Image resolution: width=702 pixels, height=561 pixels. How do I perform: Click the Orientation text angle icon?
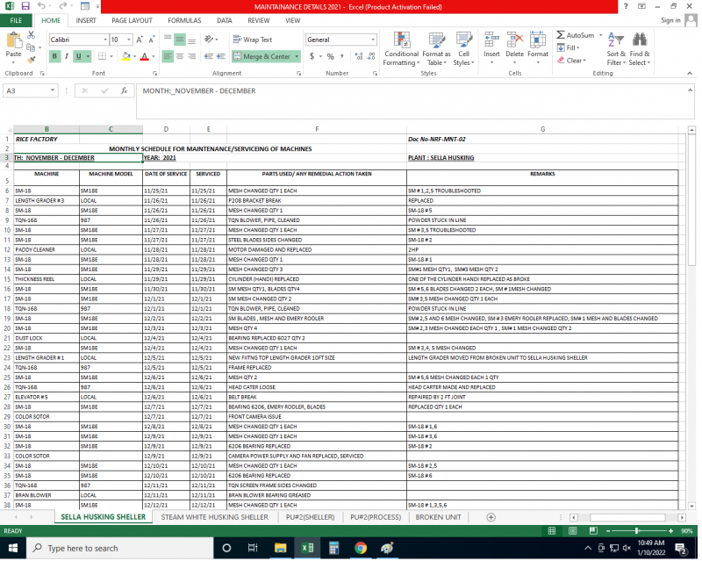pos(209,40)
